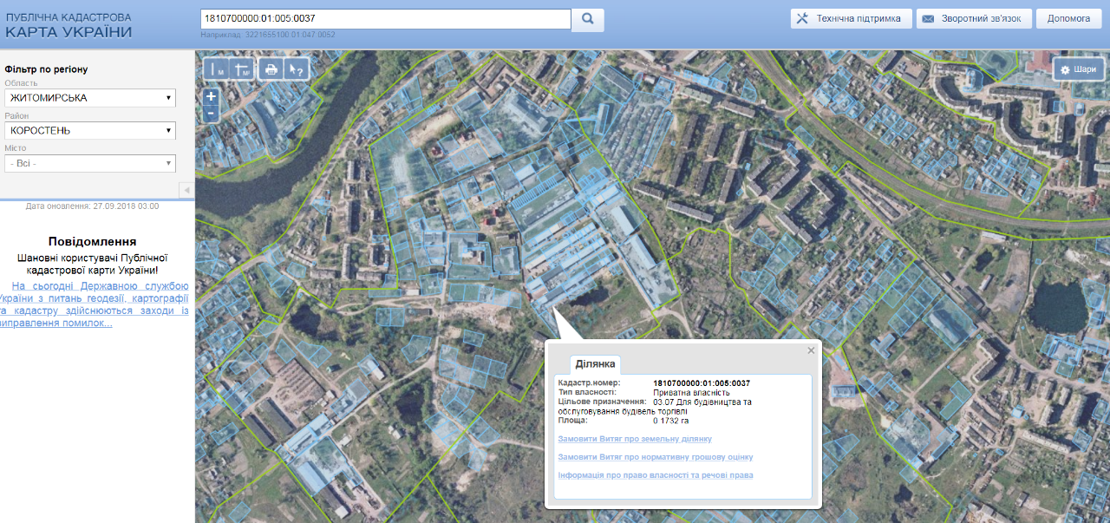Select the area measurement tool
The height and width of the screenshot is (523, 1110).
(242, 70)
